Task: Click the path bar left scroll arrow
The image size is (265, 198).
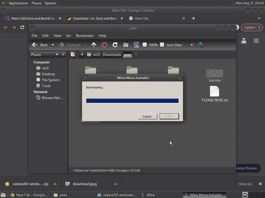Action: pos(82,55)
